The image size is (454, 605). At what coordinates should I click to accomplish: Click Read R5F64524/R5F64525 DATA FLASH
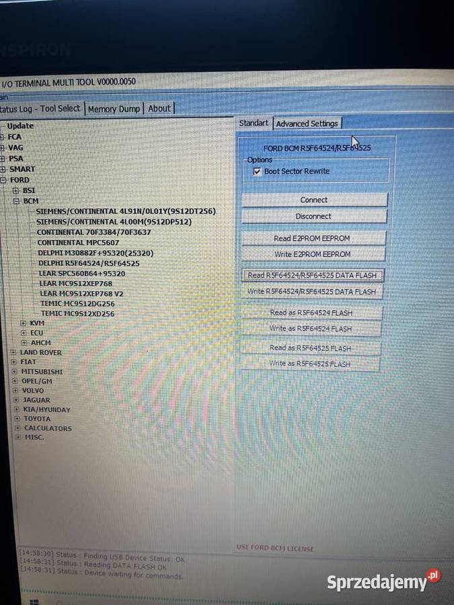[x=313, y=275]
